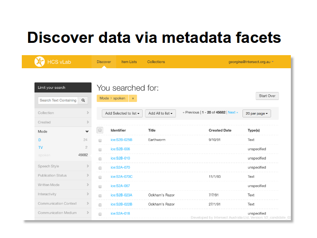Screen dimensions: 317x238
Task: Expand the Publication Status facet arrow
Action: (x=88, y=175)
